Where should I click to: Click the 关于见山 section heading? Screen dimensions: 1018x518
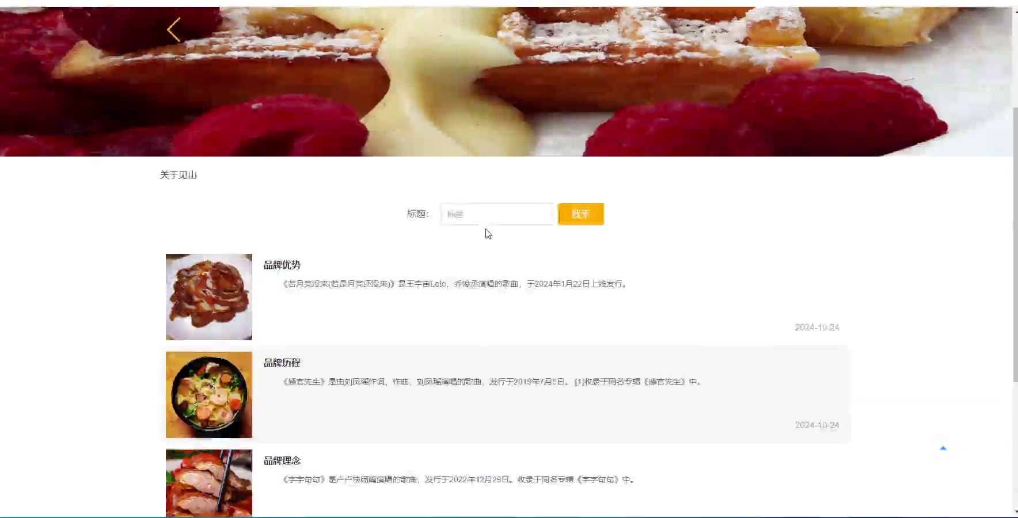[178, 175]
